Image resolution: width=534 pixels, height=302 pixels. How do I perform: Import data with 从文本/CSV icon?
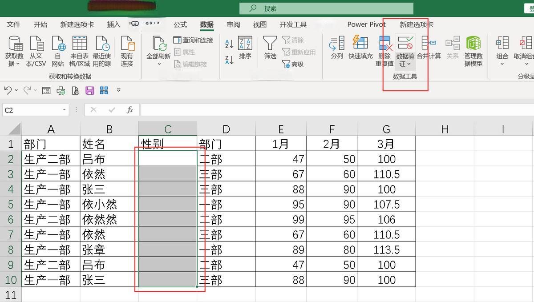point(36,44)
